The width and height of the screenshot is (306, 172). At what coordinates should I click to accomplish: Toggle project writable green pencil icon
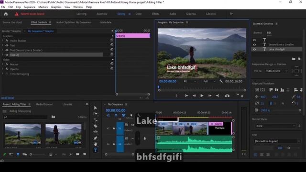point(4,154)
